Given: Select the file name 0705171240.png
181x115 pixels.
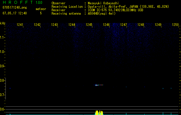Looking at the screenshot, I should pyautogui.click(x=15, y=7).
